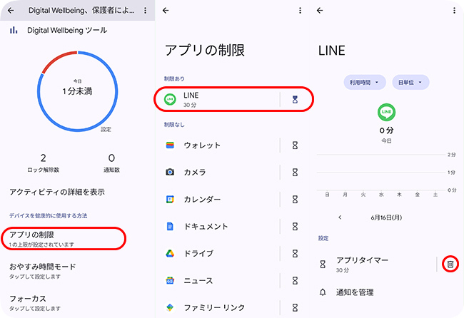Set timer for ウォレット with hourglass

coord(295,145)
